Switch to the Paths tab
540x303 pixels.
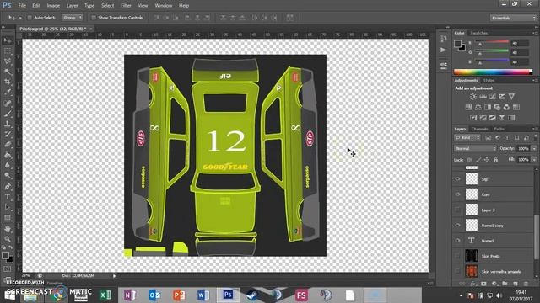(x=499, y=129)
